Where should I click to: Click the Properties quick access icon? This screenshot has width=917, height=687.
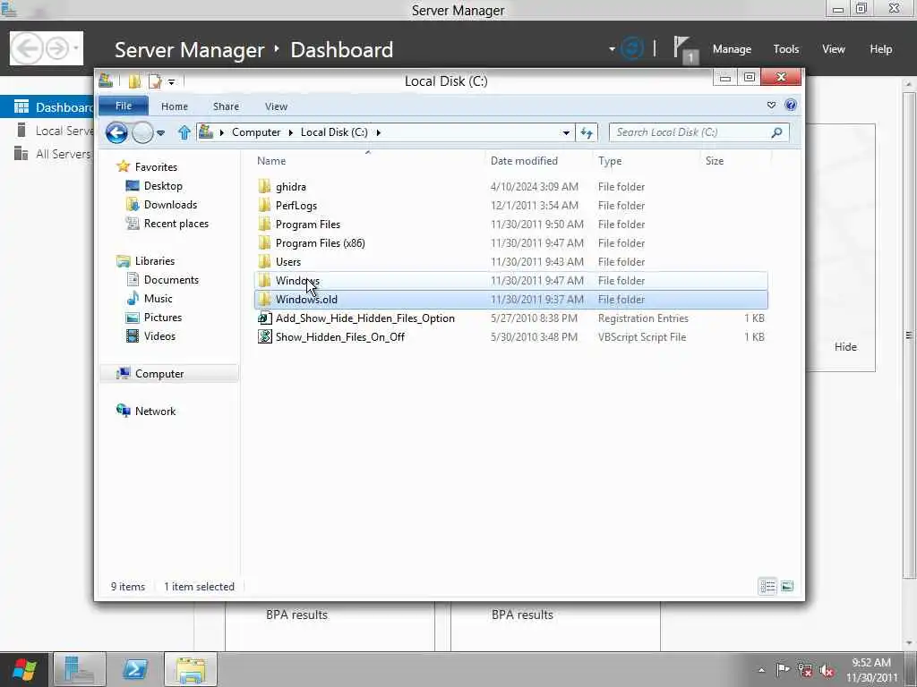point(155,81)
